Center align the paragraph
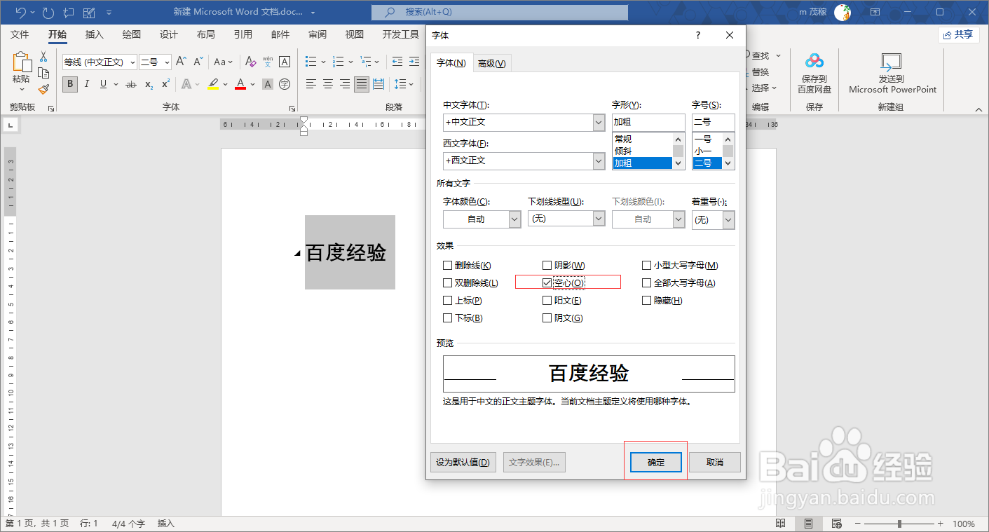The image size is (989, 532). (328, 84)
